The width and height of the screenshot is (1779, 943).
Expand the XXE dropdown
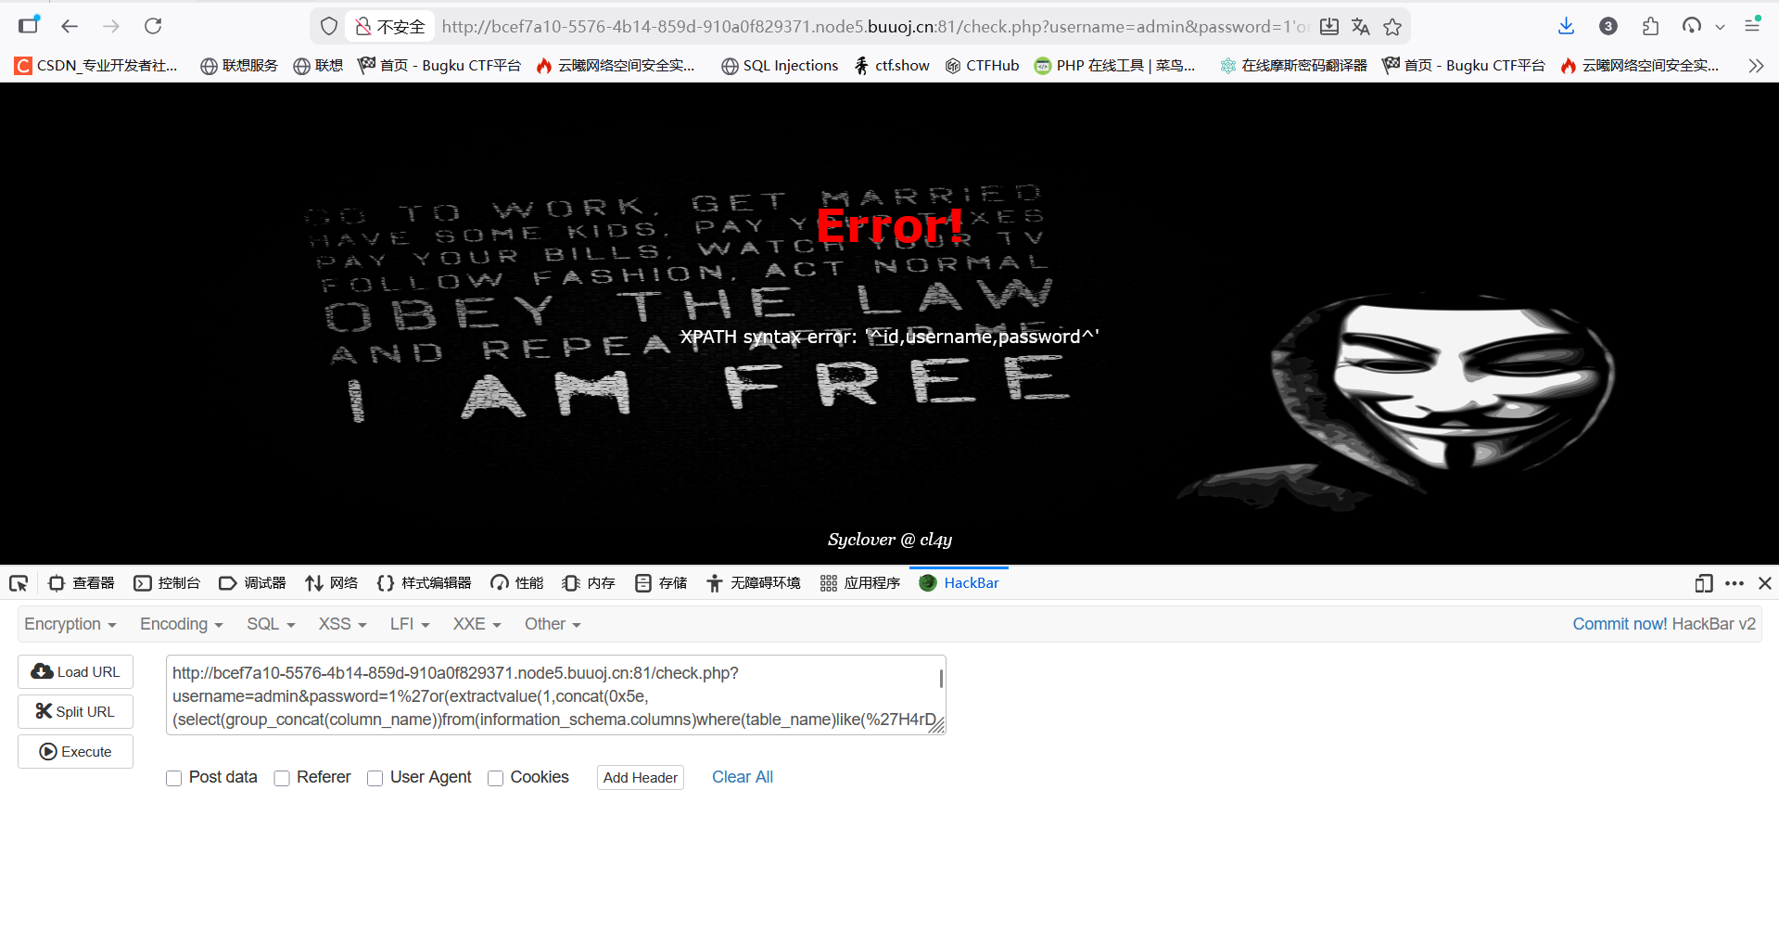coord(477,624)
